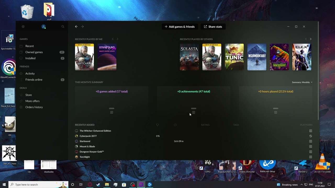The width and height of the screenshot is (335, 188).
Task: Click Steam platform icon in Cyberpunk 2077 row
Action: tap(311, 136)
